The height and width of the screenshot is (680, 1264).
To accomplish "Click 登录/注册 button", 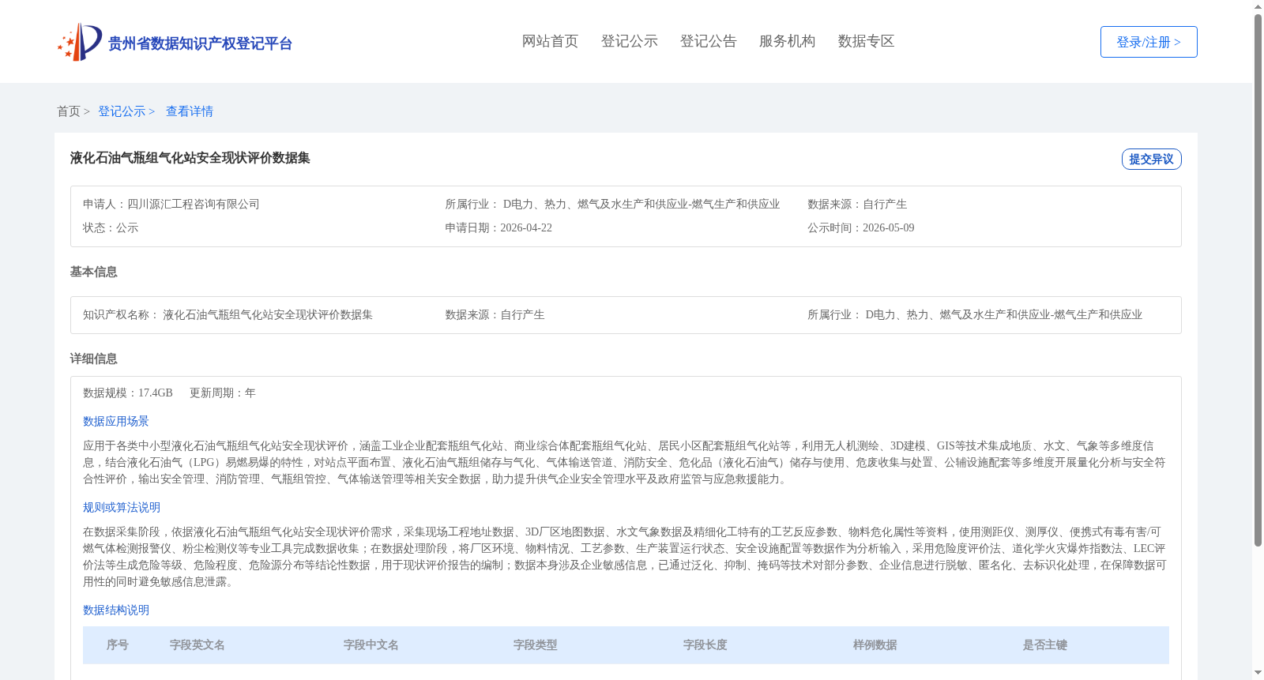I will [1149, 42].
